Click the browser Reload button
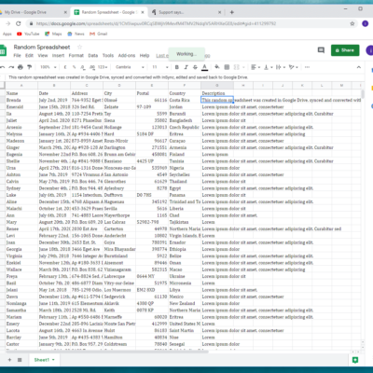This screenshot has height=373, width=373. pyautogui.click(x=19, y=23)
